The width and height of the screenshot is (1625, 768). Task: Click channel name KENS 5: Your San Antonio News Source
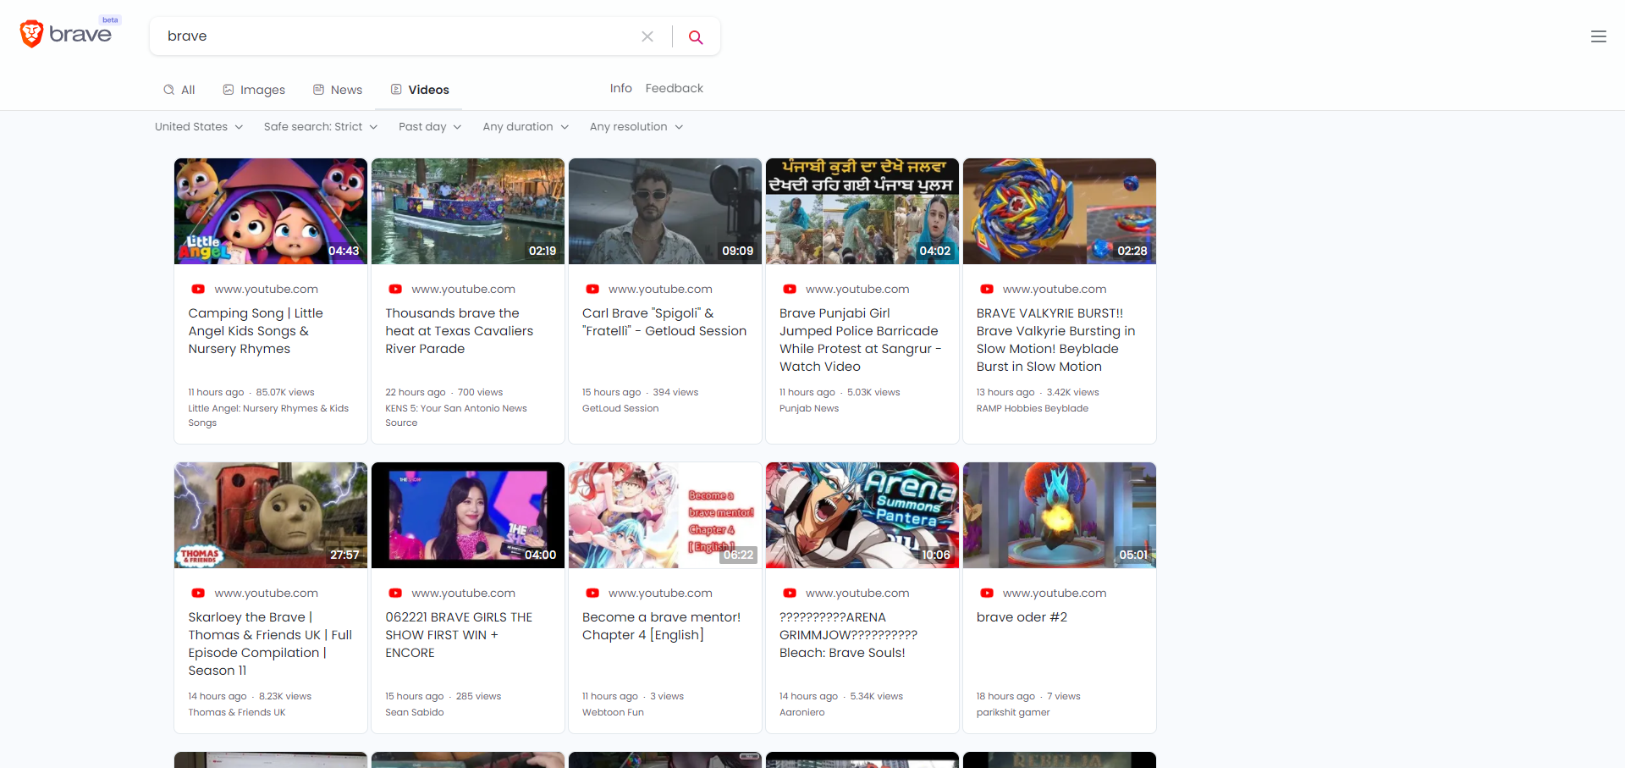[455, 415]
